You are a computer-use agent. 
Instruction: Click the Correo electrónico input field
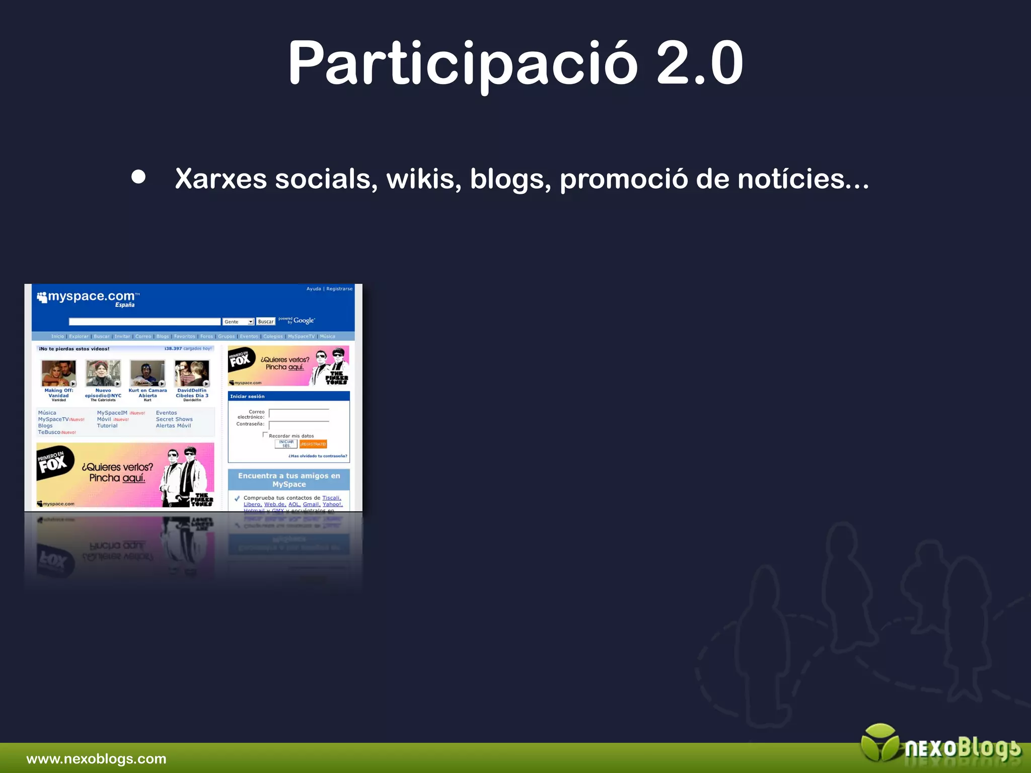coord(299,413)
